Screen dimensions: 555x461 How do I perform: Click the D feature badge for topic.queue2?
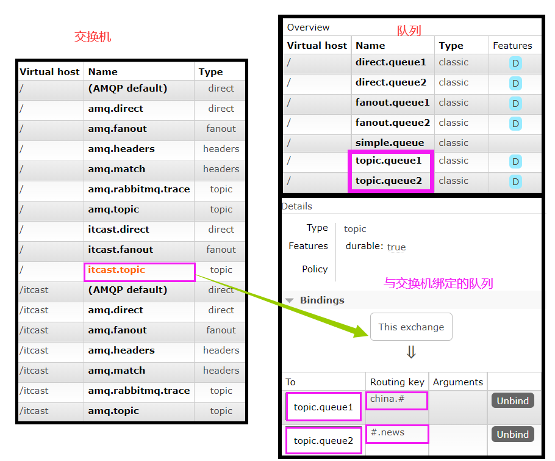[515, 182]
